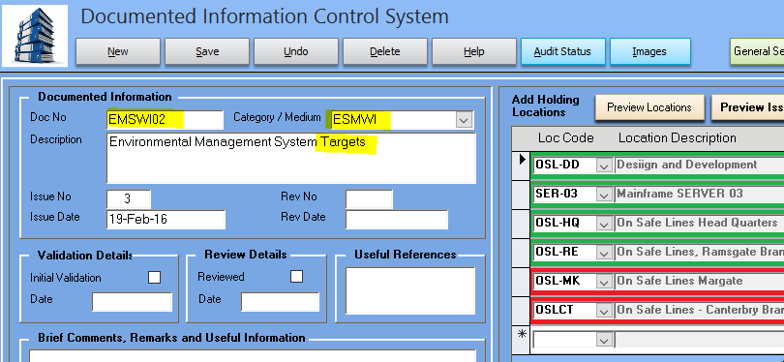The height and width of the screenshot is (362, 784).
Task: Click the Useful References text box
Action: tap(410, 291)
